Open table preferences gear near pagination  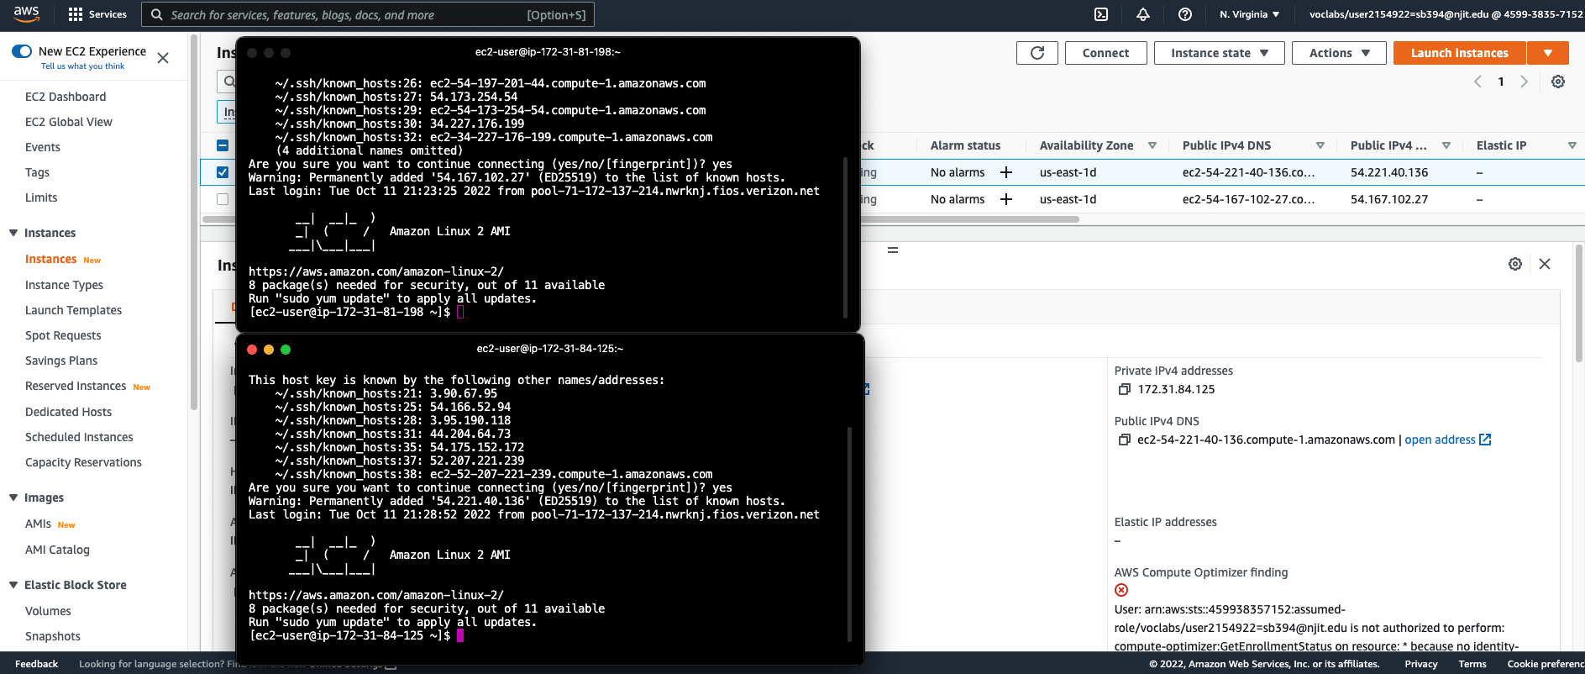[x=1558, y=82]
